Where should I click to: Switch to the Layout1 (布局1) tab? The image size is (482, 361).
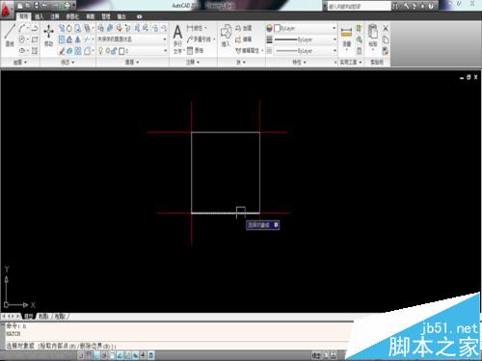point(43,317)
